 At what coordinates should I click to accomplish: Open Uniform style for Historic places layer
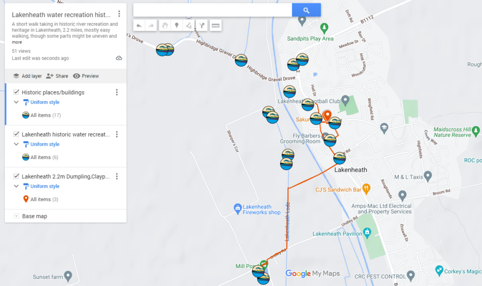(45, 102)
